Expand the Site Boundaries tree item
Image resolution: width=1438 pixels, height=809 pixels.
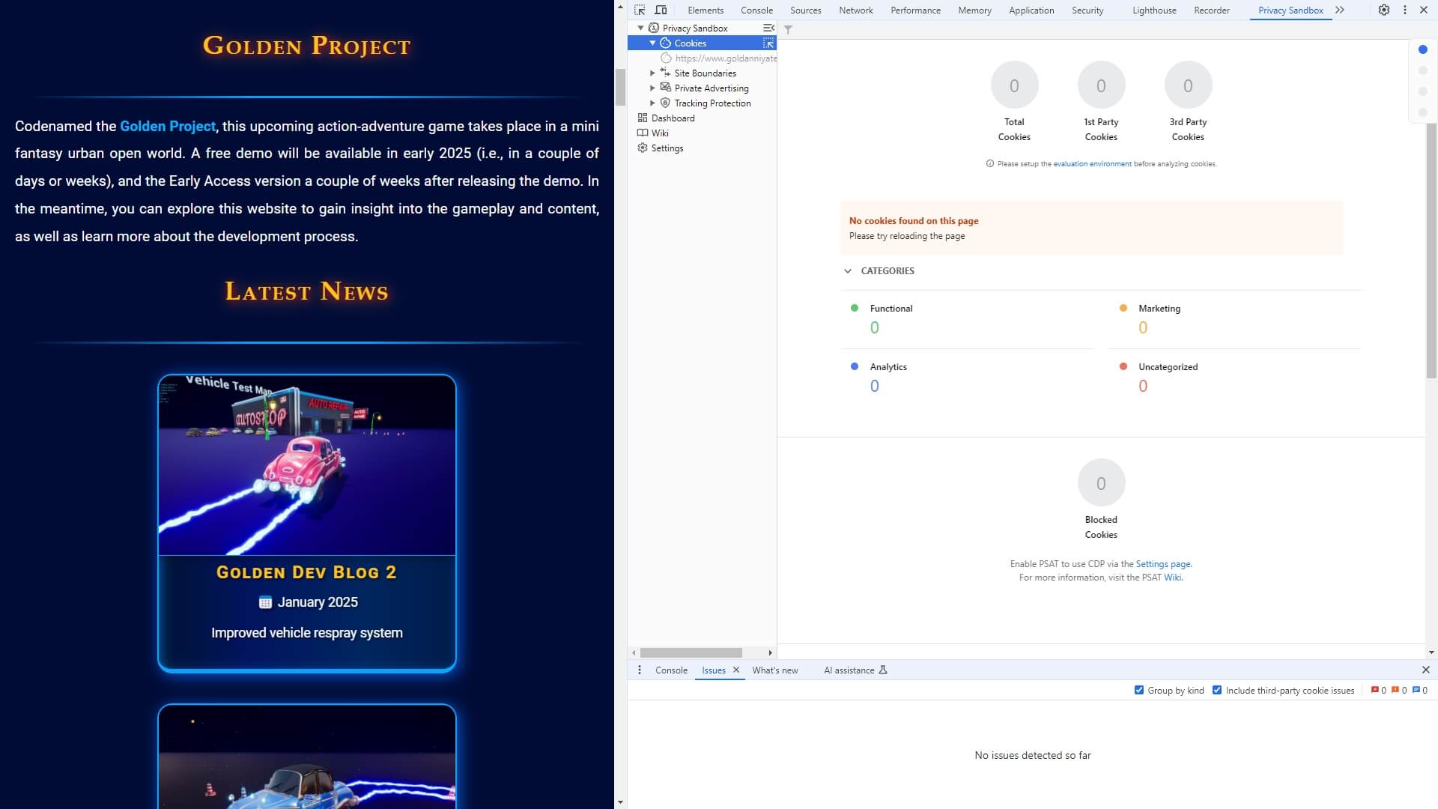(x=652, y=73)
